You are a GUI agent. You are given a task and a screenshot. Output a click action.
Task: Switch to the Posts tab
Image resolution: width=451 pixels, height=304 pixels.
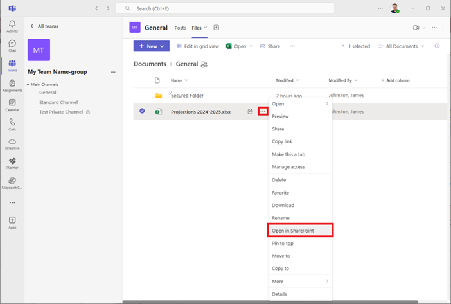(180, 28)
